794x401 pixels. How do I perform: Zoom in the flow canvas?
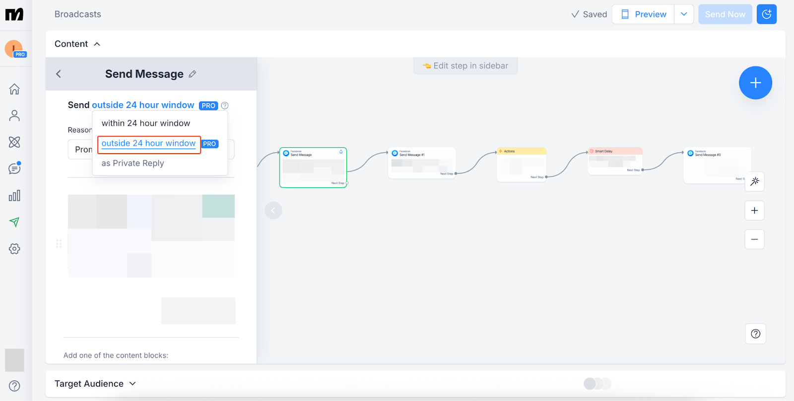(754, 211)
